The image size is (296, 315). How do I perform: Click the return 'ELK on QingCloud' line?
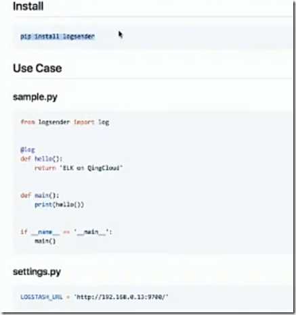79,168
